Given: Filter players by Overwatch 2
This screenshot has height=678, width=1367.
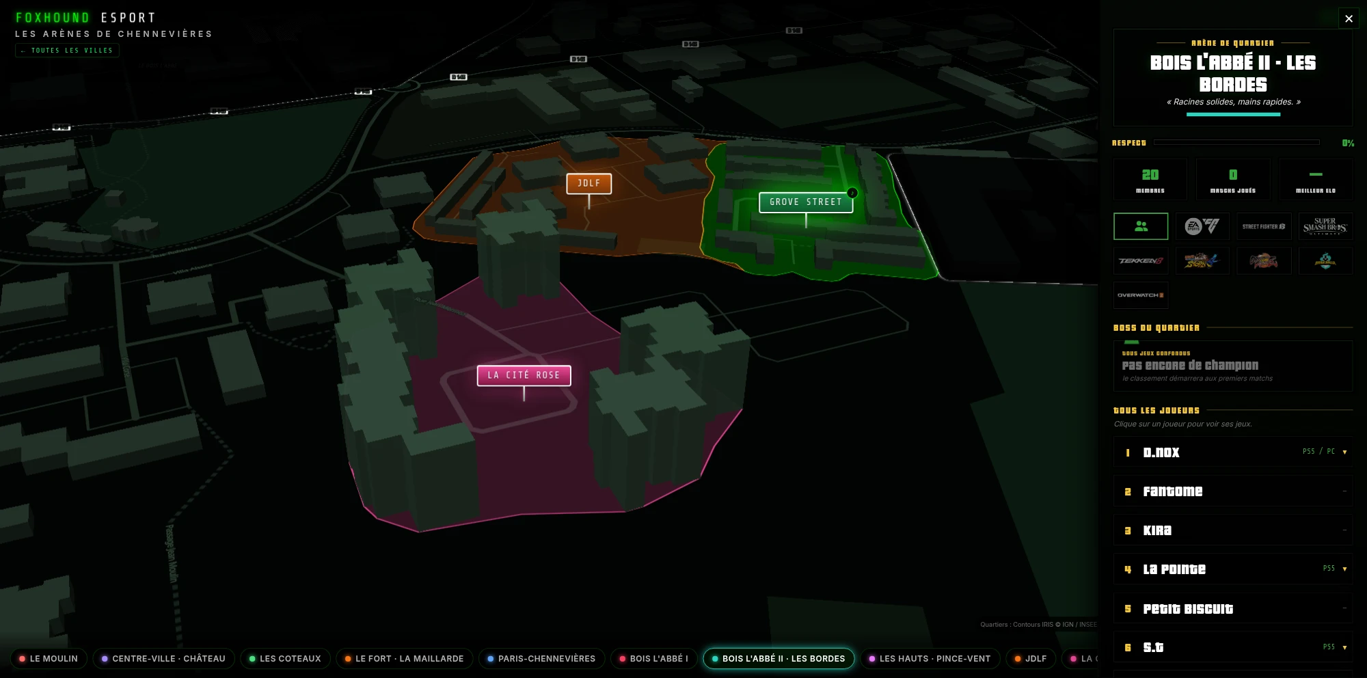Looking at the screenshot, I should pyautogui.click(x=1141, y=295).
